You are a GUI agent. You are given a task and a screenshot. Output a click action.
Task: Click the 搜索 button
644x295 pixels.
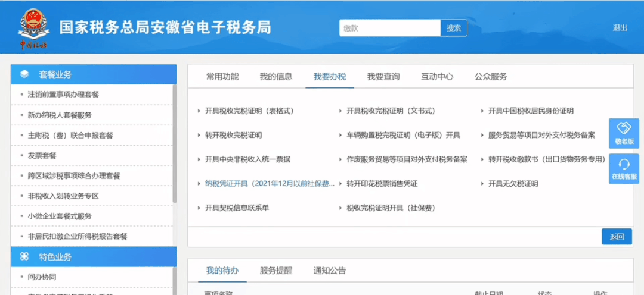tap(454, 28)
